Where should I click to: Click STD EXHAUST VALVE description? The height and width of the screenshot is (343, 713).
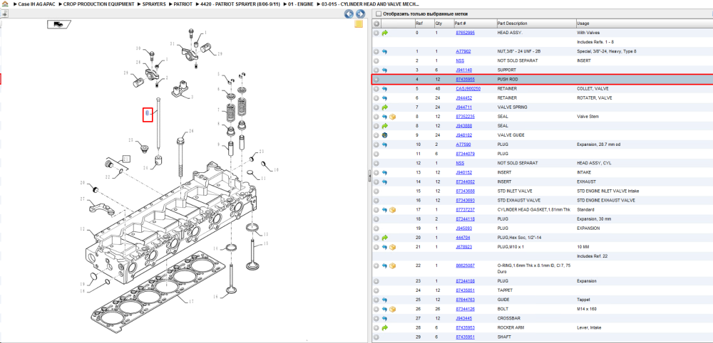point(519,200)
